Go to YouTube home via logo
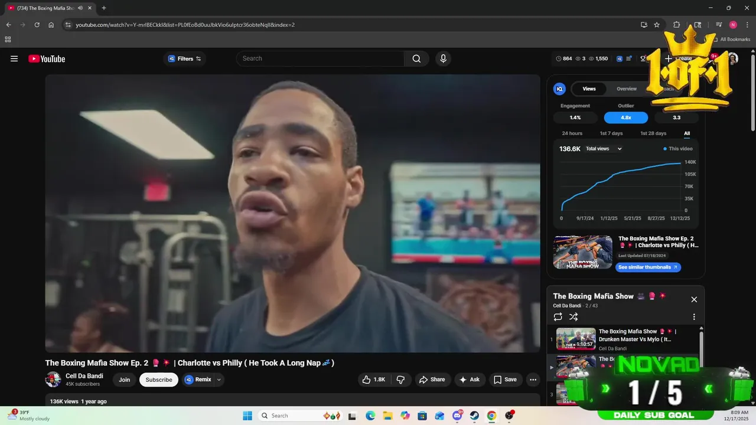The height and width of the screenshot is (425, 756). (47, 58)
